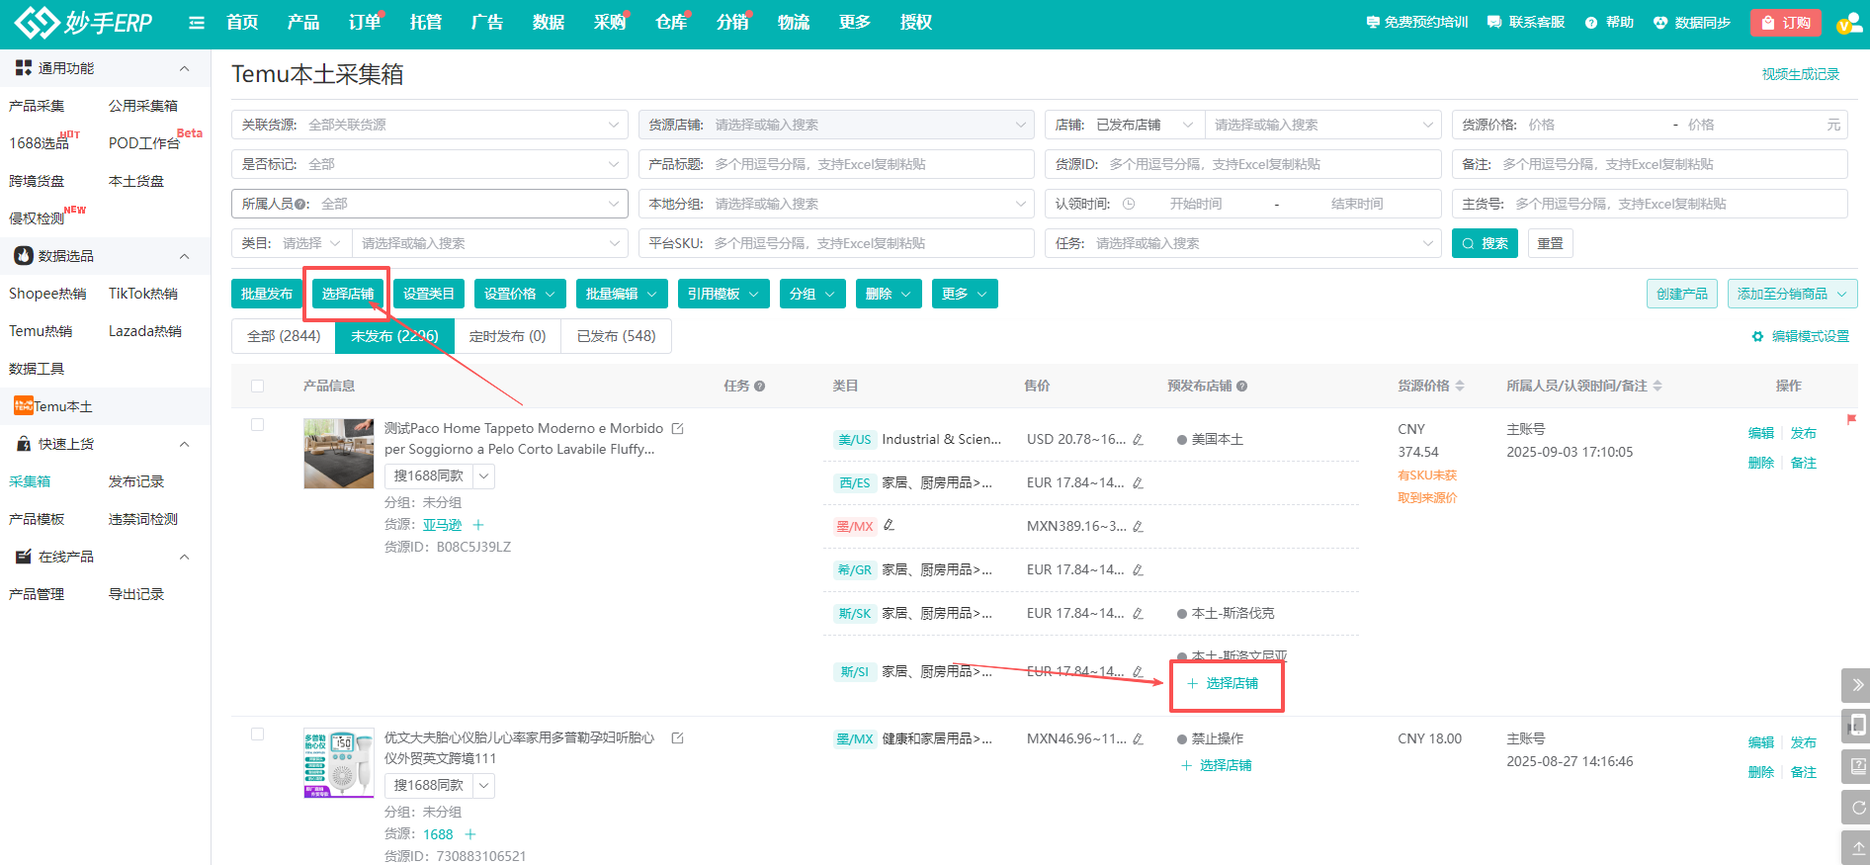Edit price pencil icon for MXN46.96 row

pos(1138,738)
